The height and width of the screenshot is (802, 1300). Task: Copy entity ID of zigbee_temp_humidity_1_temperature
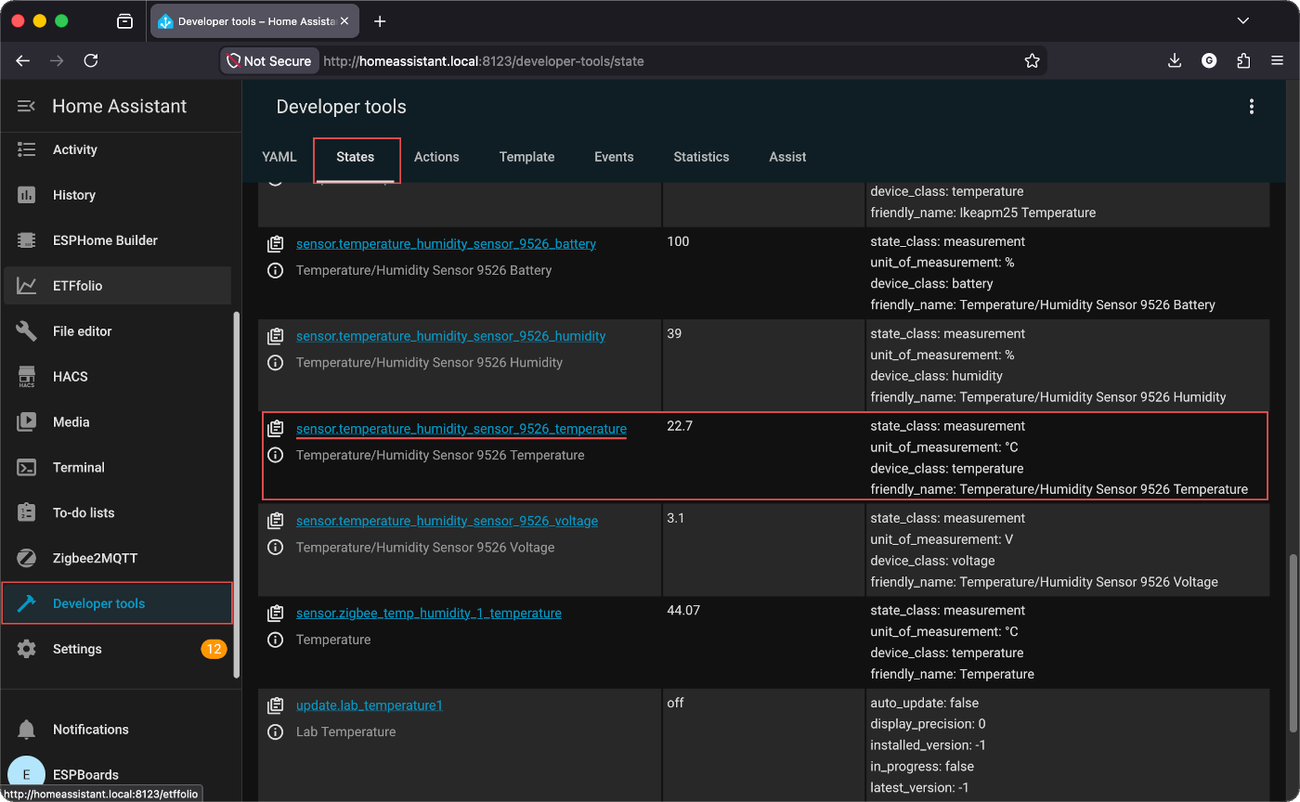click(275, 614)
